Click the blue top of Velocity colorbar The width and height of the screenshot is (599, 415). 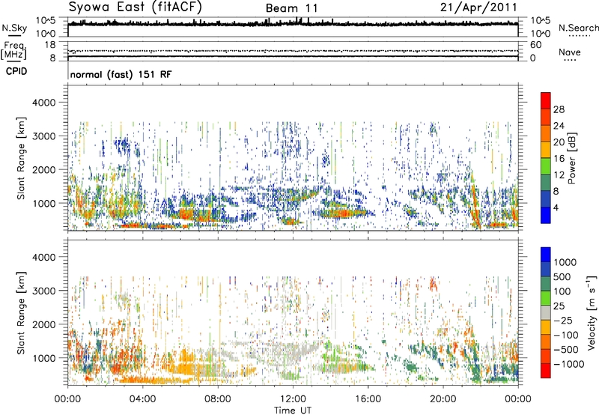(546, 255)
